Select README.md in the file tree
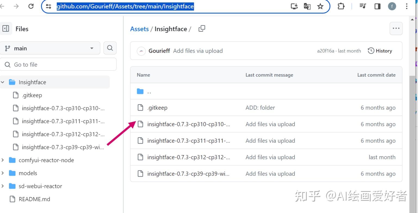 [x=34, y=199]
